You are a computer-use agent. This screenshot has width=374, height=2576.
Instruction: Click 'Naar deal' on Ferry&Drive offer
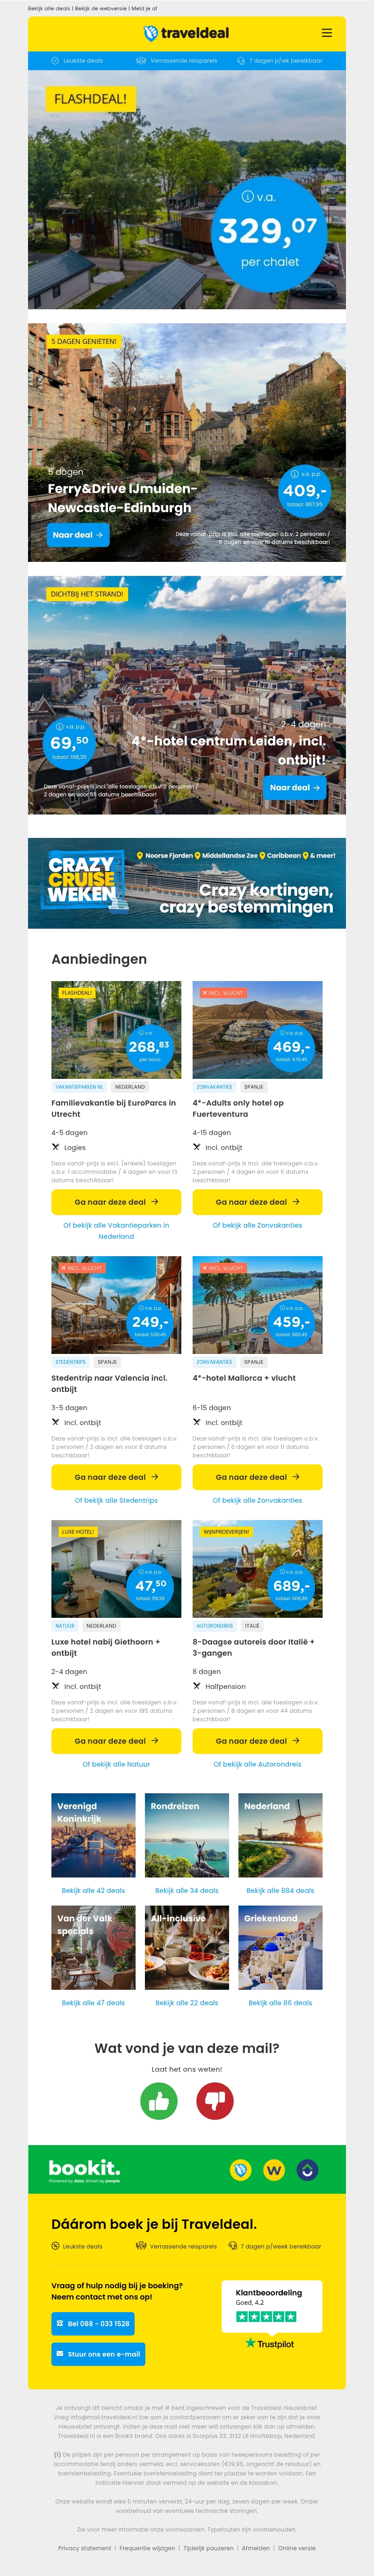pos(78,535)
